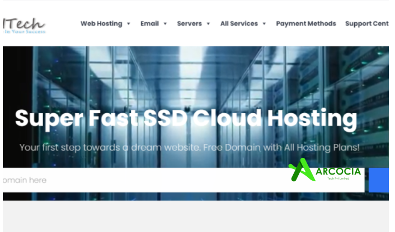Click the gray section below the banner
This screenshot has width=395, height=232.
coord(196,216)
